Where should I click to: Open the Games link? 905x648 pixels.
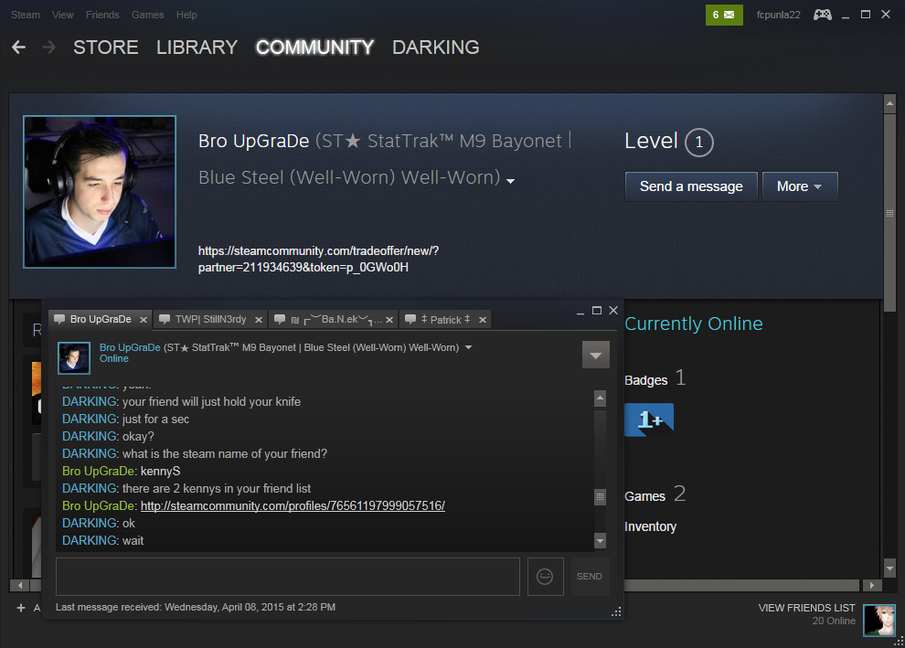pos(644,496)
